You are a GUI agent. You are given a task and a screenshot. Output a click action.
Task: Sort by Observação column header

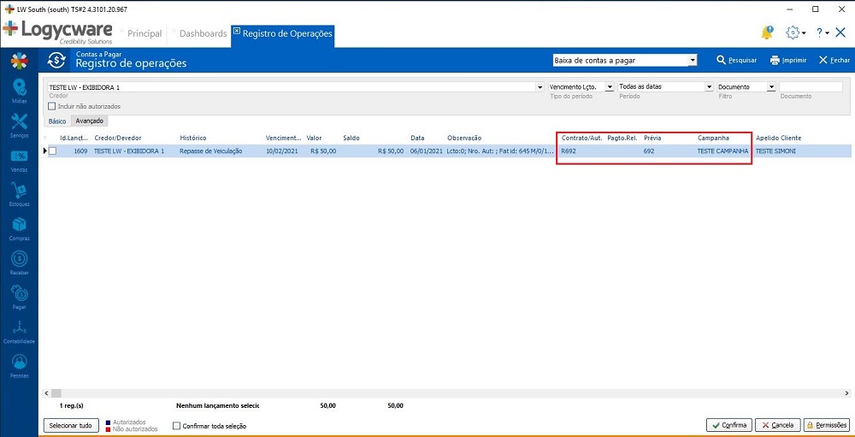(464, 138)
